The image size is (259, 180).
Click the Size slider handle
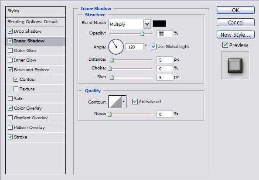pos(112,77)
